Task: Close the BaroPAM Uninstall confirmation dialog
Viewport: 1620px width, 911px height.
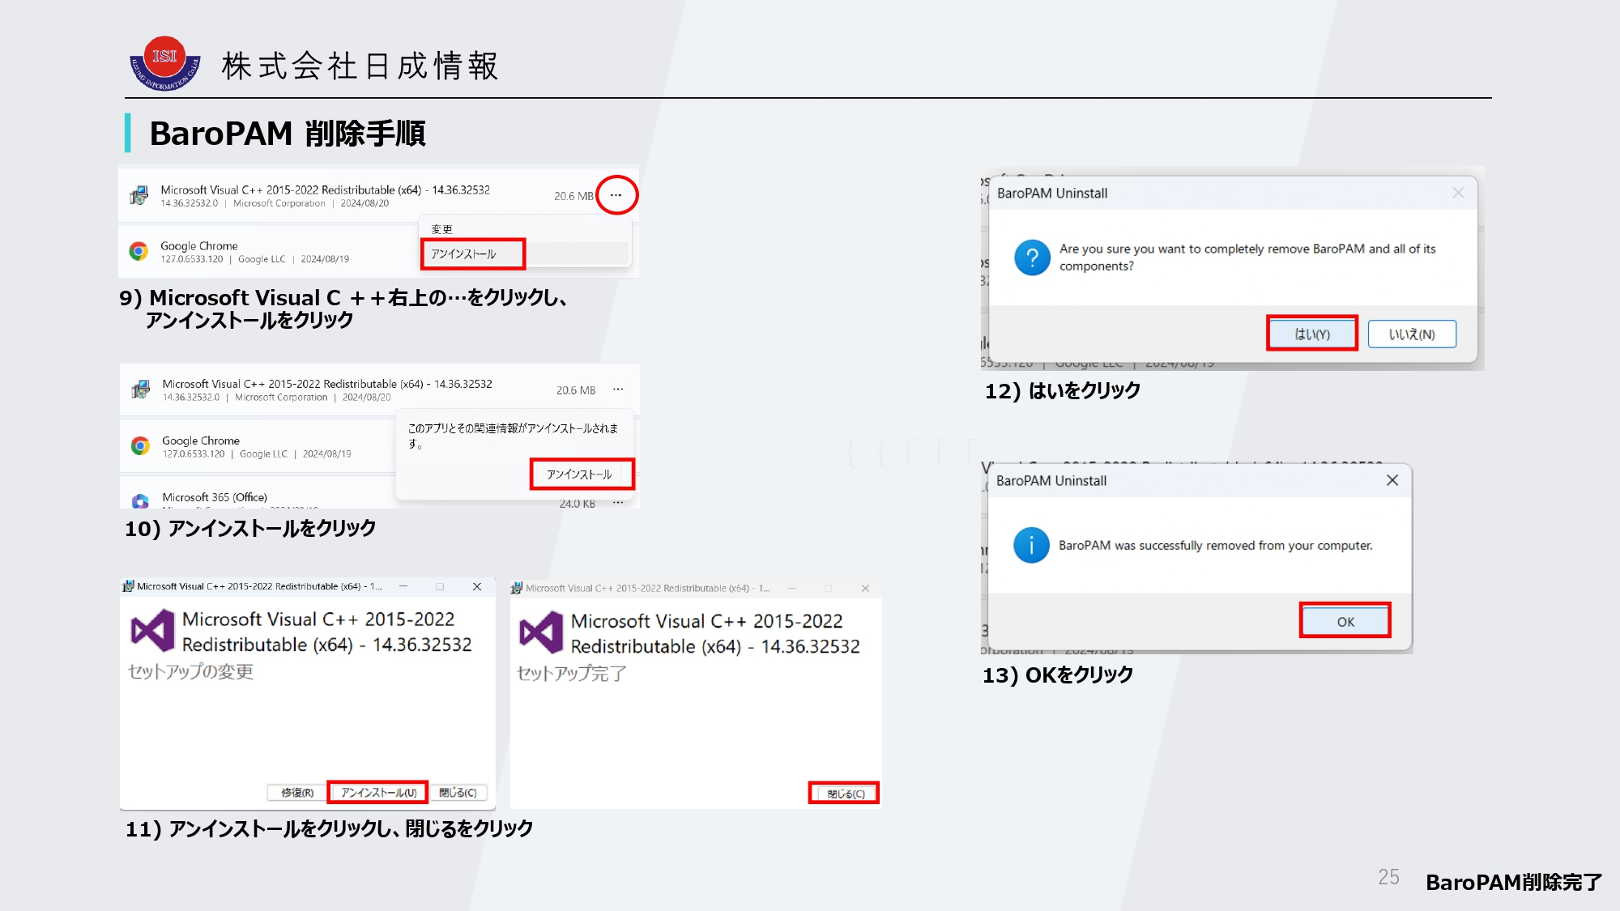Action: [1458, 193]
